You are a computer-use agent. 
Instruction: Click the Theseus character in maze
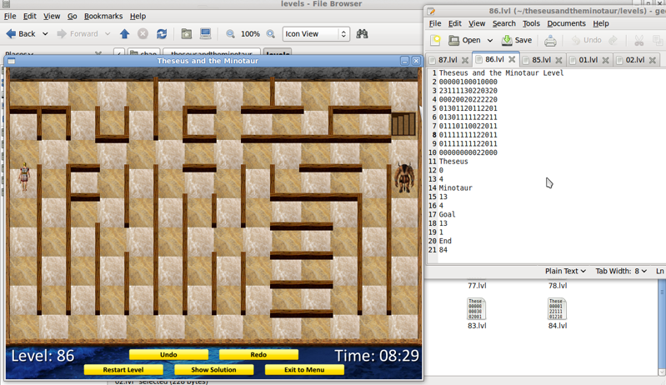tap(24, 177)
